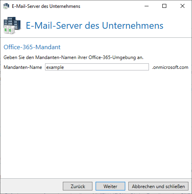
Task: Click the small app icon in title bar
Action: (6, 6)
